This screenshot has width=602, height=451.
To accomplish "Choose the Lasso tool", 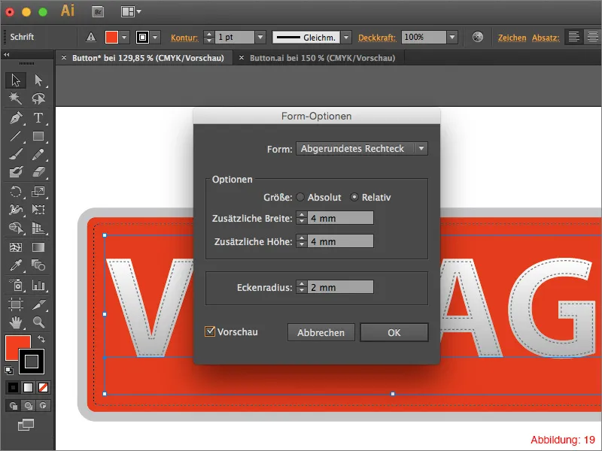I will pos(38,98).
